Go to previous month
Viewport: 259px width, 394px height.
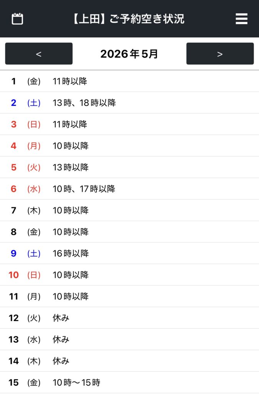pyautogui.click(x=39, y=54)
